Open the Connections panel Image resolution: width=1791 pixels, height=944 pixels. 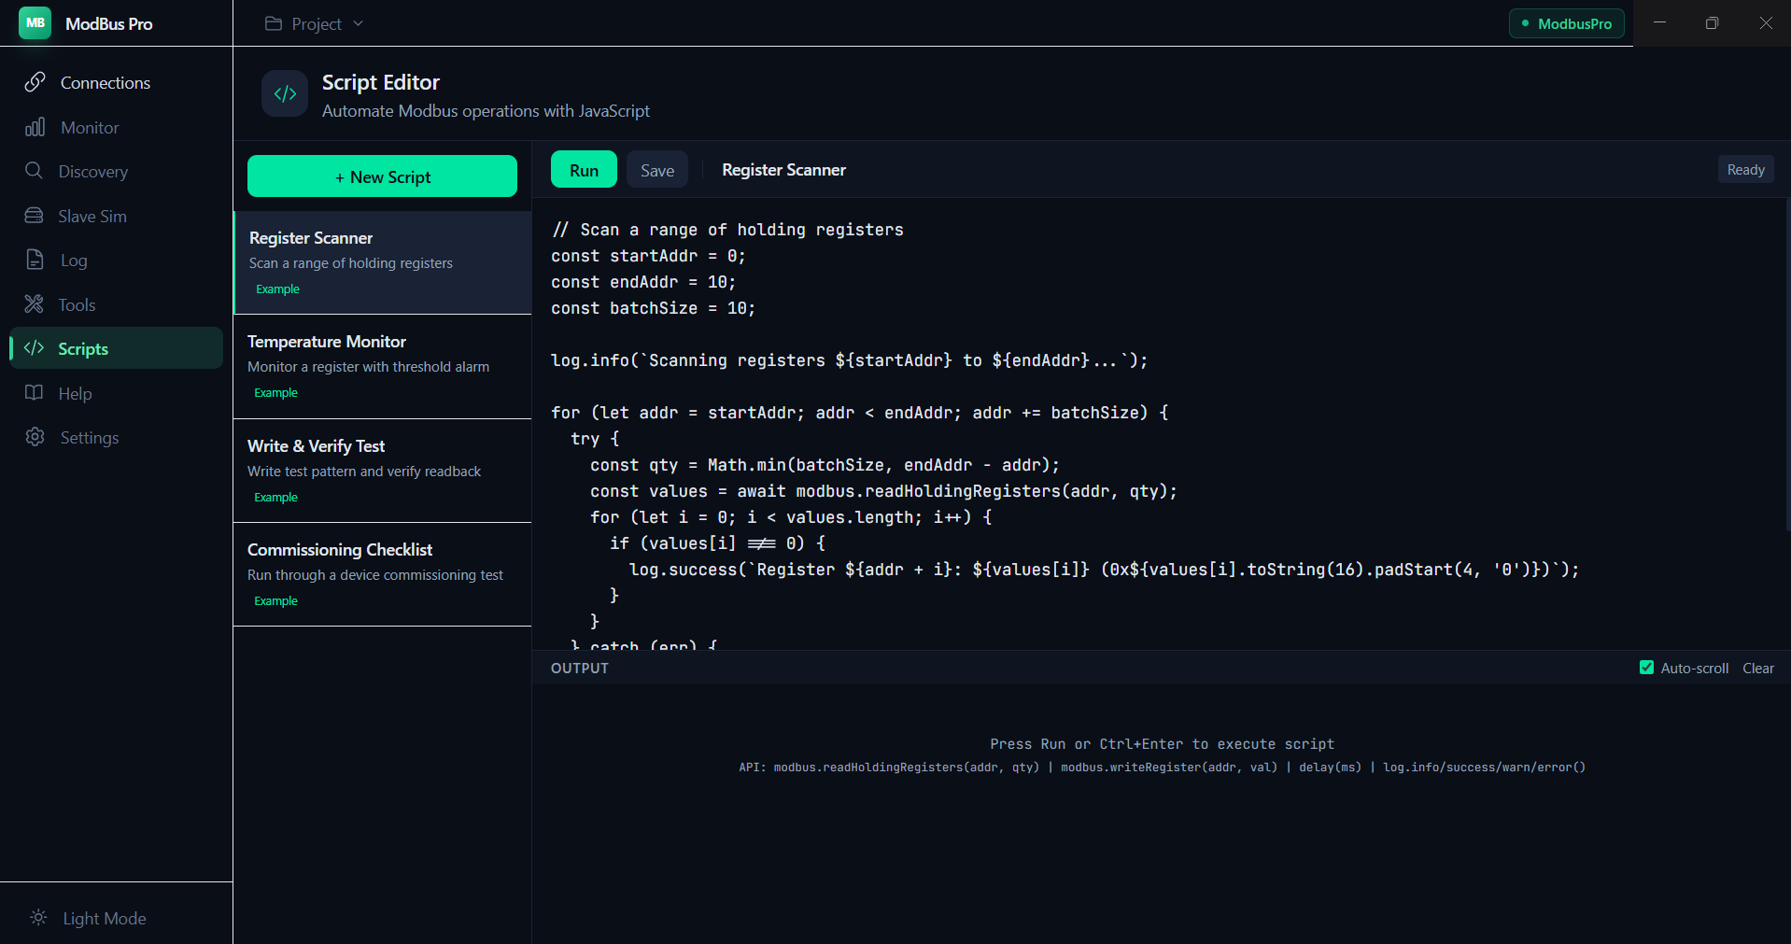105,82
